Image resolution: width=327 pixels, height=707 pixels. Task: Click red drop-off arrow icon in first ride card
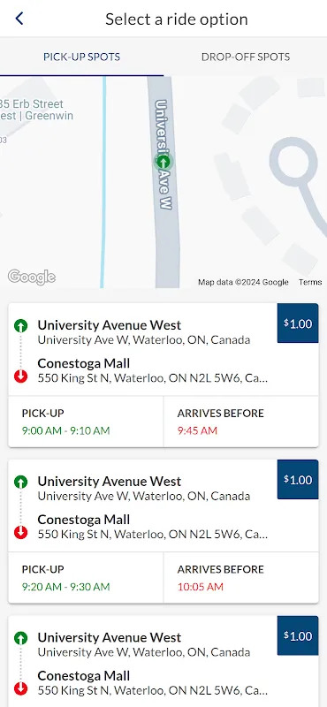[20, 376]
